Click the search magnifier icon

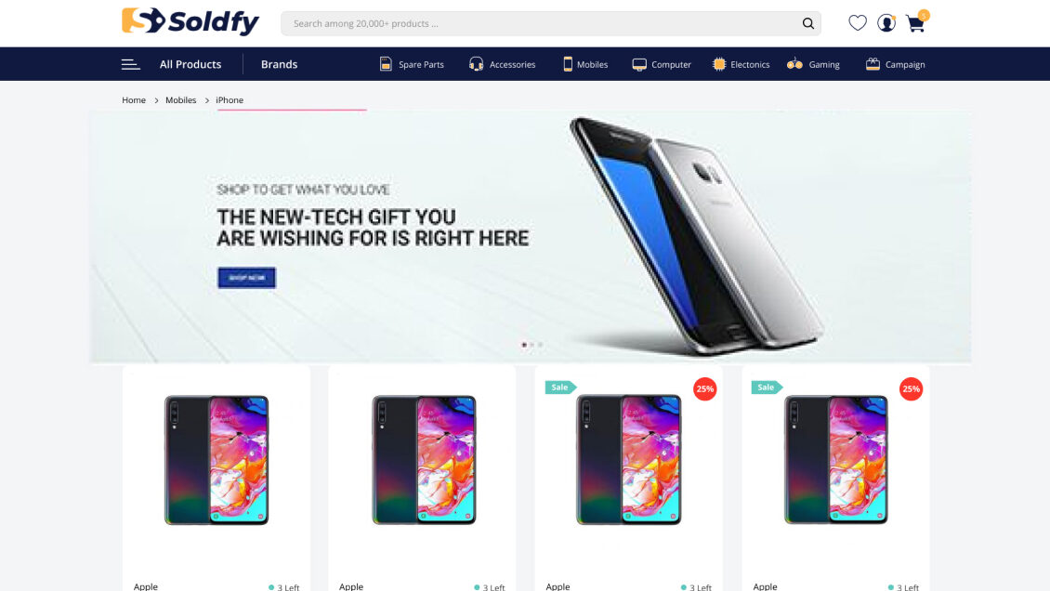tap(808, 23)
